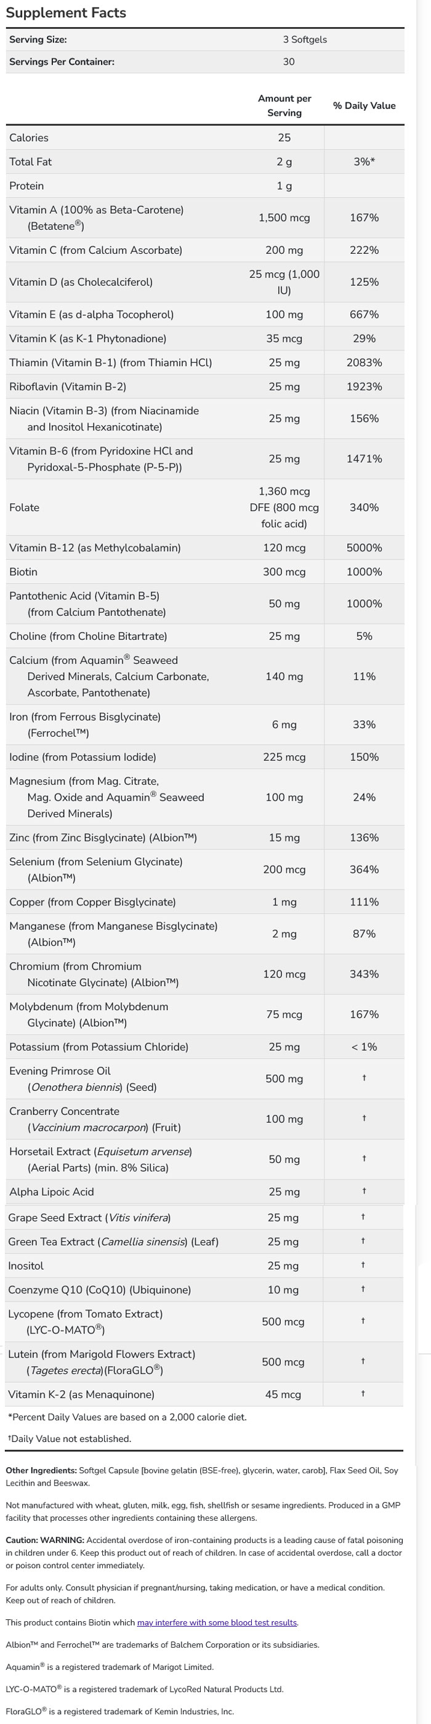Click the Other Ingredients paragraph label
Image resolution: width=431 pixels, height=1724 pixels.
pos(41,1470)
